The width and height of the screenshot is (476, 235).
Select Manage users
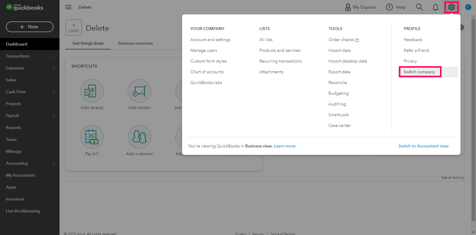click(204, 50)
